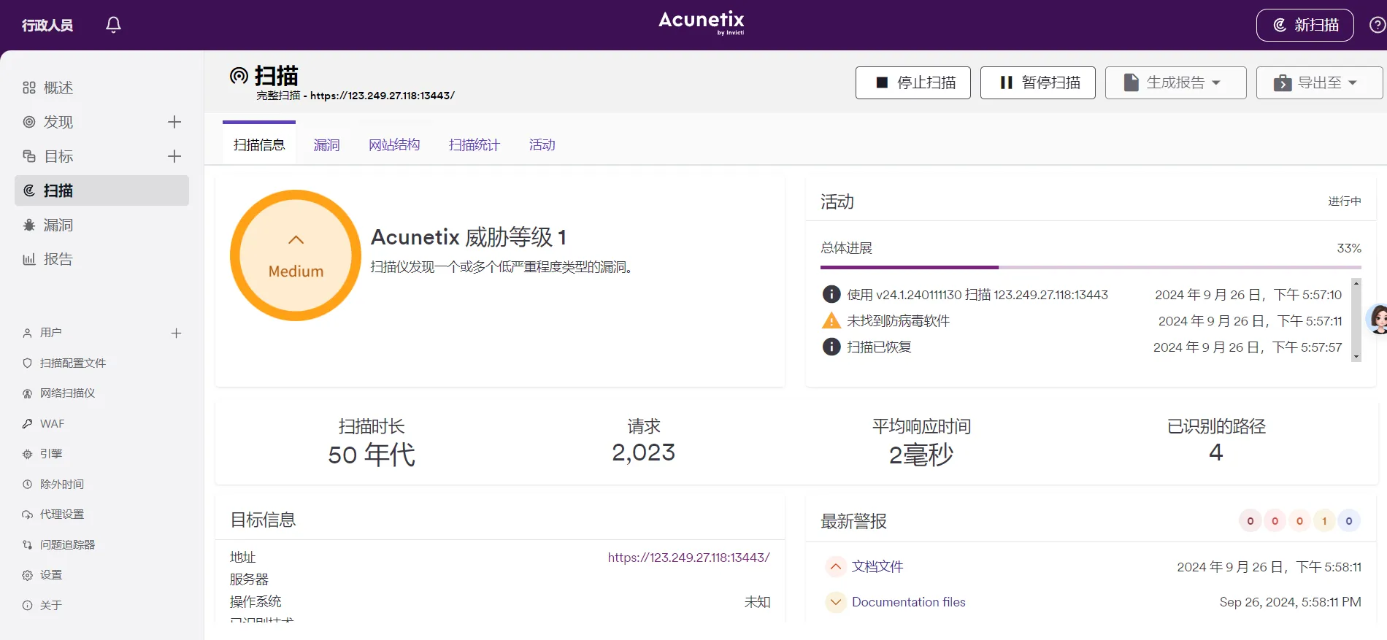1387x640 pixels.
Task: Expand Targets (目标) with its plus button
Action: (x=174, y=156)
